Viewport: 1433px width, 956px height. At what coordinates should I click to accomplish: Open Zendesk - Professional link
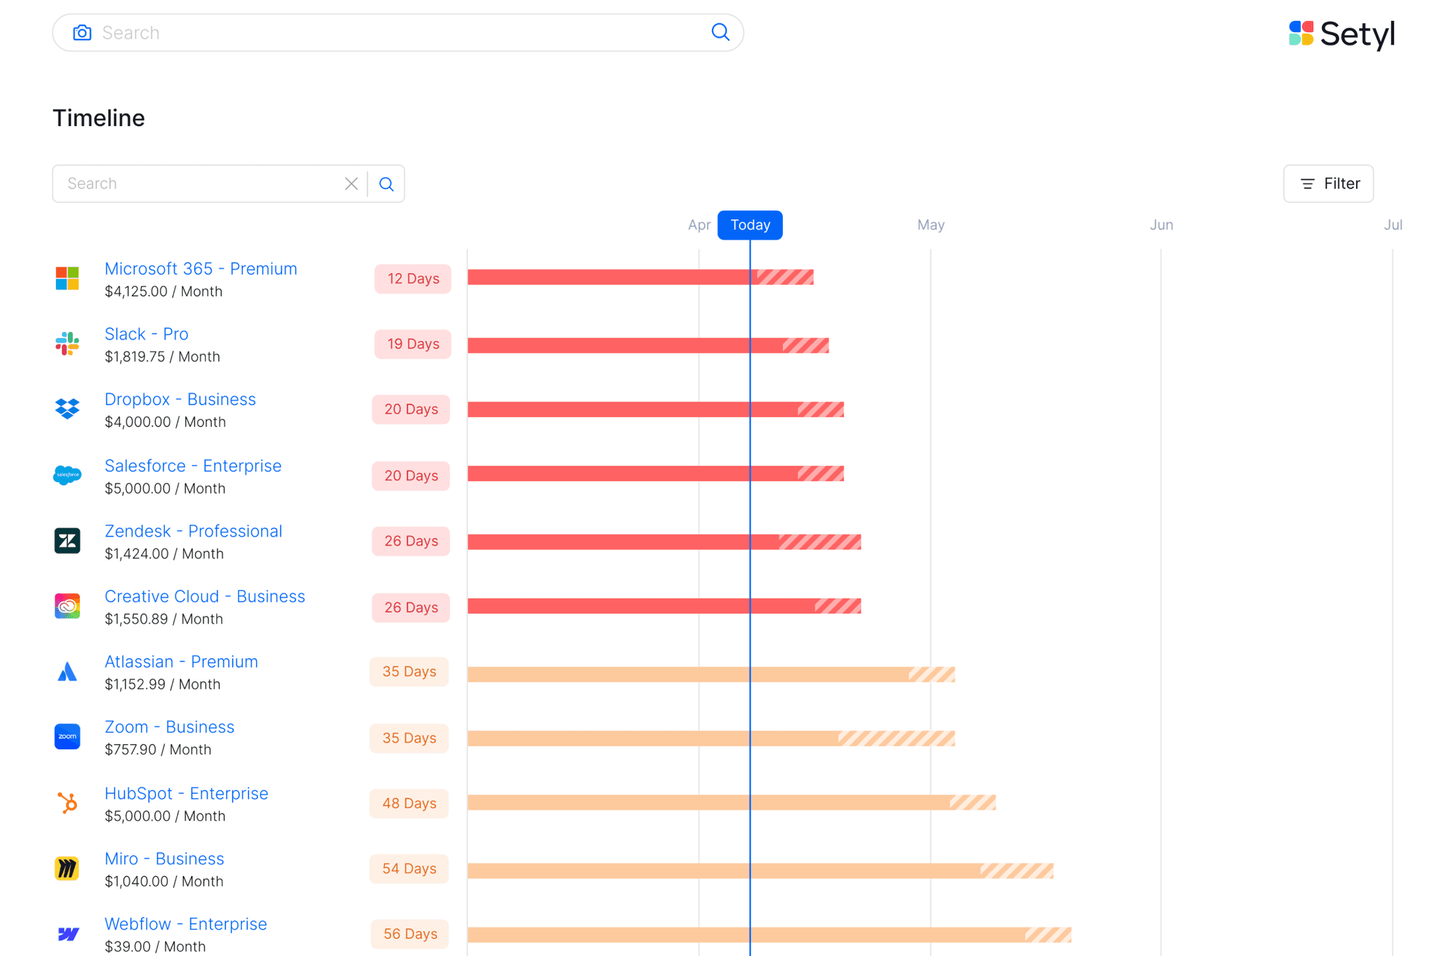pos(193,531)
